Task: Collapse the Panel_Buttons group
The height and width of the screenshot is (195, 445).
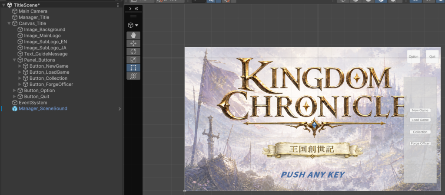Action: pos(14,60)
